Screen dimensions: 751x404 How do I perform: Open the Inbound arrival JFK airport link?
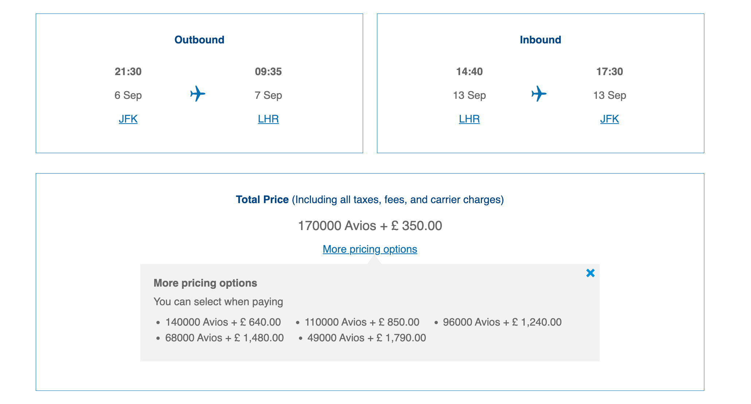[x=610, y=119]
